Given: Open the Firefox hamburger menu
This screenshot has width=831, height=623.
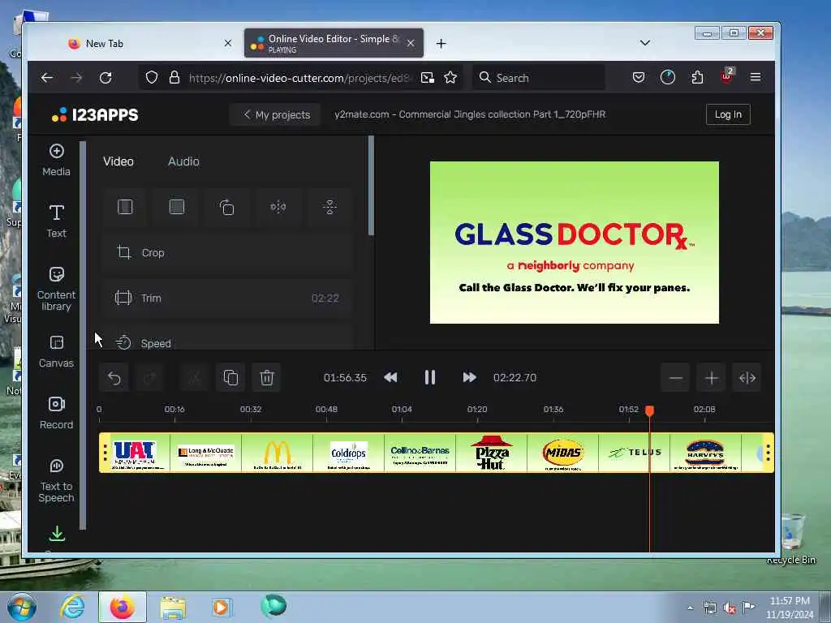Looking at the screenshot, I should pos(756,78).
